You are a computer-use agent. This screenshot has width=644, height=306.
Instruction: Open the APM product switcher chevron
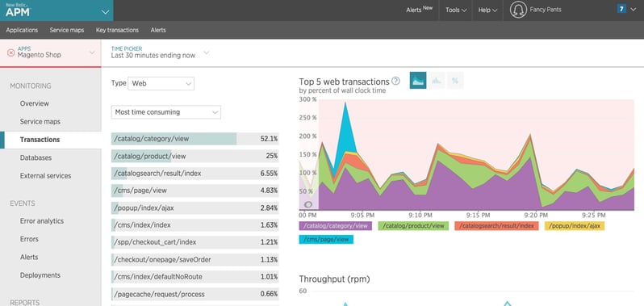point(106,12)
